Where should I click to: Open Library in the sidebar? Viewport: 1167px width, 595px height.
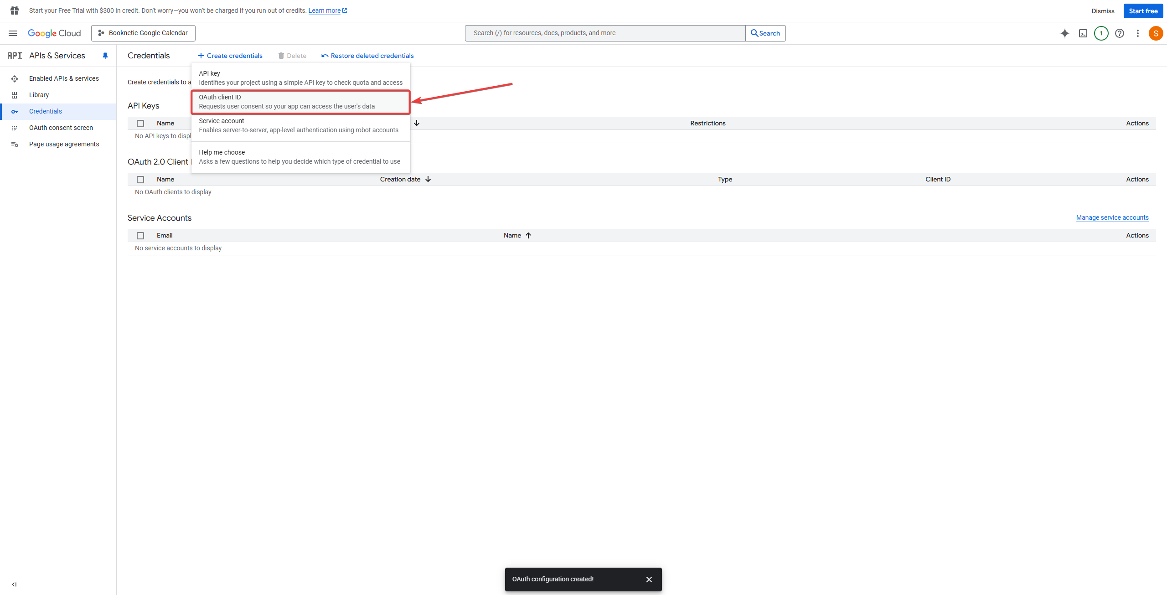[x=58, y=95]
